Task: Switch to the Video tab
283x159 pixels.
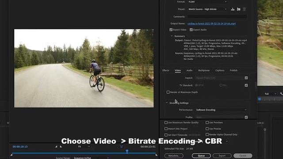Action: (x=178, y=71)
